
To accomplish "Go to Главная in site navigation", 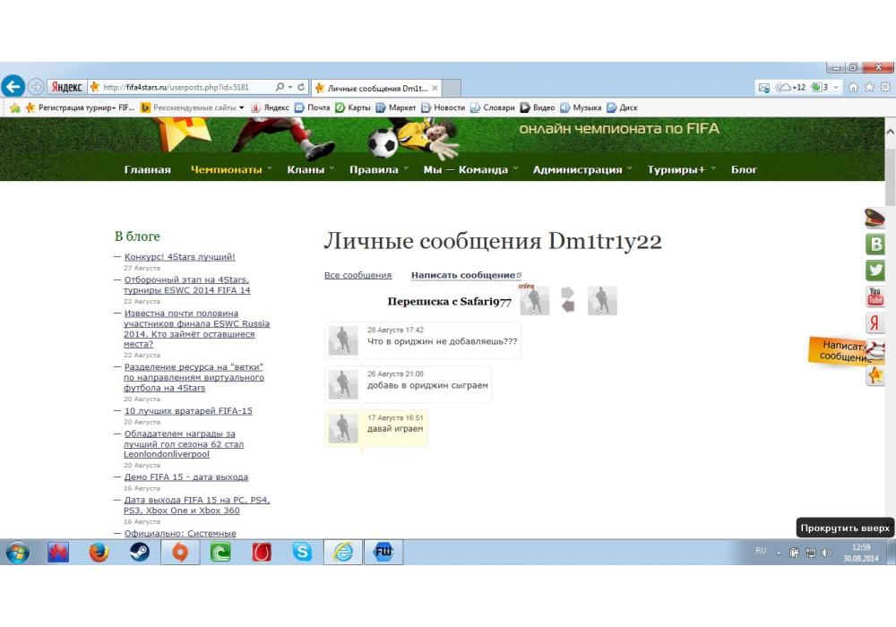I will point(147,169).
